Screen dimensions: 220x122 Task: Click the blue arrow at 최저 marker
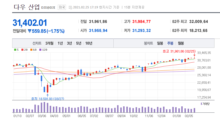[x=47, y=95]
